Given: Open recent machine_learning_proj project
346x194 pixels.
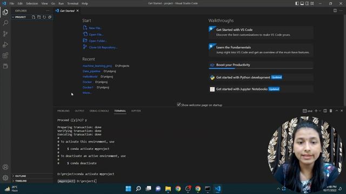Looking at the screenshot, I should coord(97,66).
